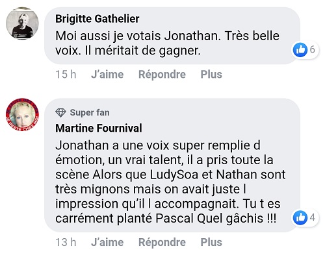The height and width of the screenshot is (257, 325).
Task: Like Martine Fournival's comment with J'aime
Action: (x=107, y=242)
